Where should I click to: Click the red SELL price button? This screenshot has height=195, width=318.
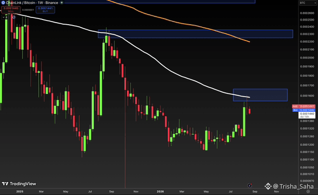click(x=11, y=10)
